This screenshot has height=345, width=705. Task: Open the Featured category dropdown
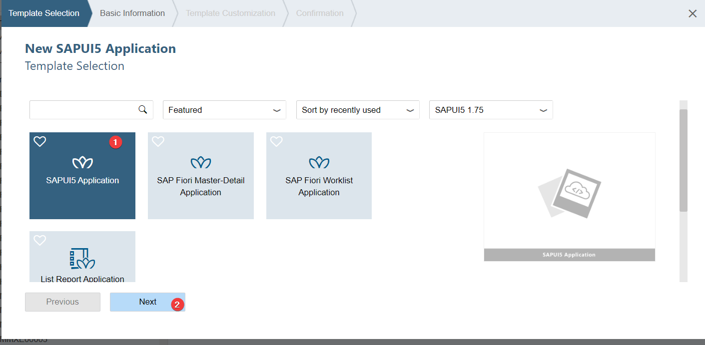coord(224,110)
